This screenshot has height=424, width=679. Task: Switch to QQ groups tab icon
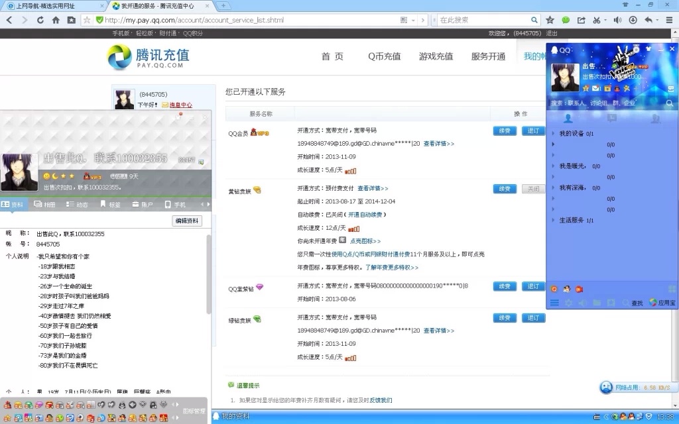click(656, 118)
